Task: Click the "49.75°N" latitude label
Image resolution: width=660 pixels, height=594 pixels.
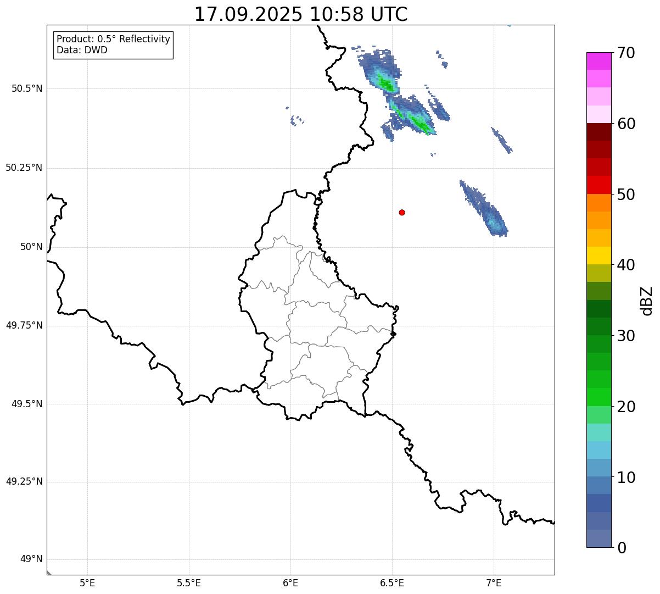Action: coord(24,325)
